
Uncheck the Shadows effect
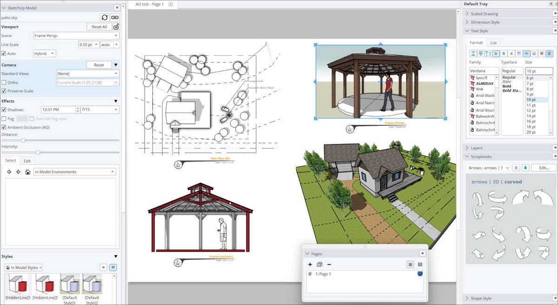[5, 109]
